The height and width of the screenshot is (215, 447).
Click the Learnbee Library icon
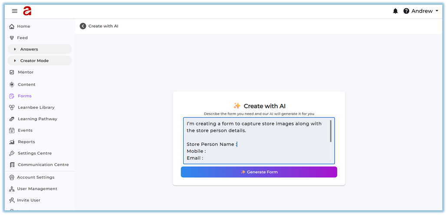(x=12, y=107)
